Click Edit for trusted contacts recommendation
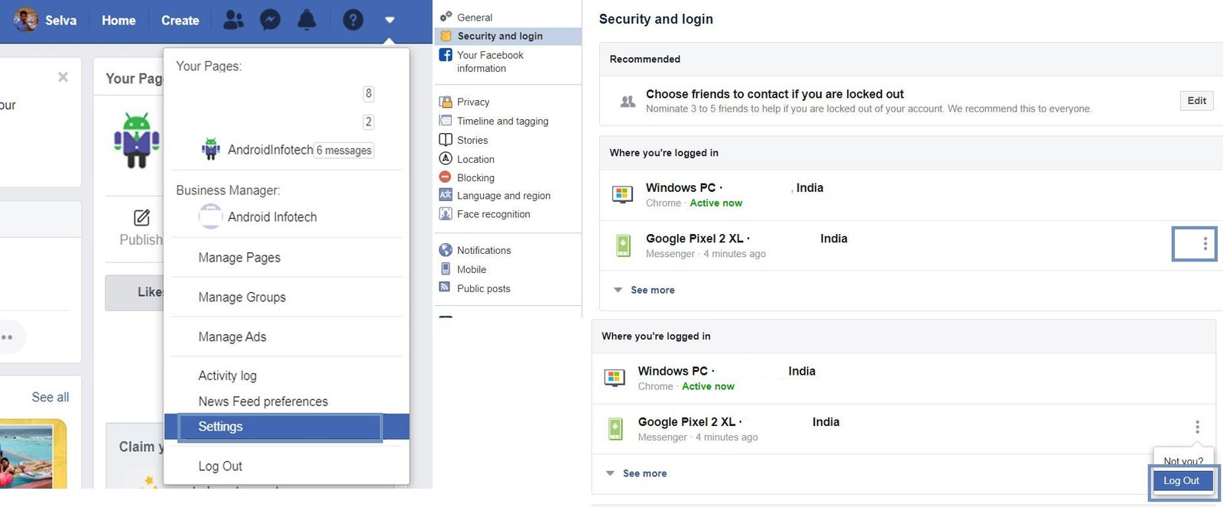1223x507 pixels. (1195, 100)
